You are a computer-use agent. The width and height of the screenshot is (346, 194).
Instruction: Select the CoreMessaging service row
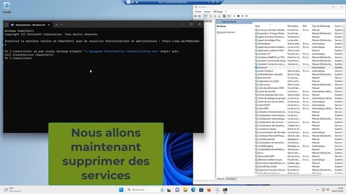(x=299, y=146)
